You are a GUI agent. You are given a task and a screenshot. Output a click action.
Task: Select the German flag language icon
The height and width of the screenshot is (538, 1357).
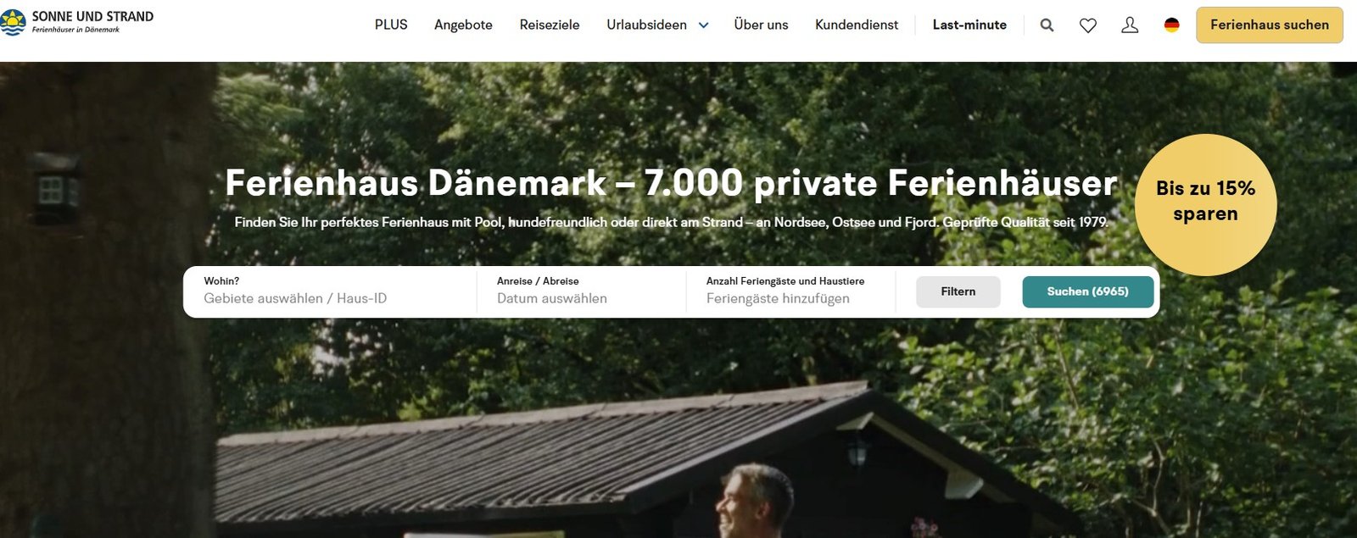[1171, 25]
